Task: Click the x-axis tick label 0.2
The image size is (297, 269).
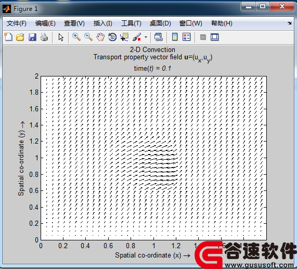Action: (x=63, y=246)
